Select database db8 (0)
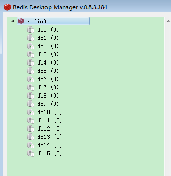The width and height of the screenshot is (171, 176). pyautogui.click(x=48, y=96)
